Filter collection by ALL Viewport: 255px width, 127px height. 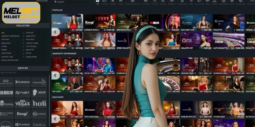[3, 33]
